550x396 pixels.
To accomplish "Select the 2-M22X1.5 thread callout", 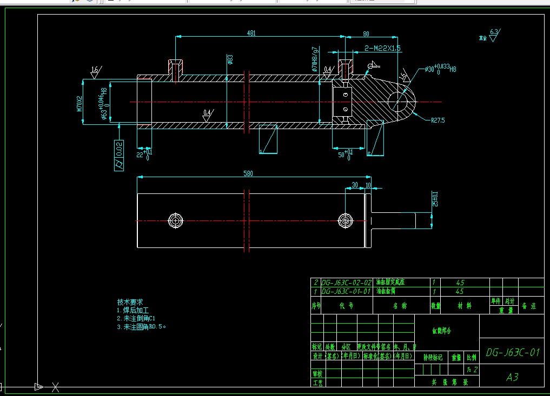I will pos(382,48).
